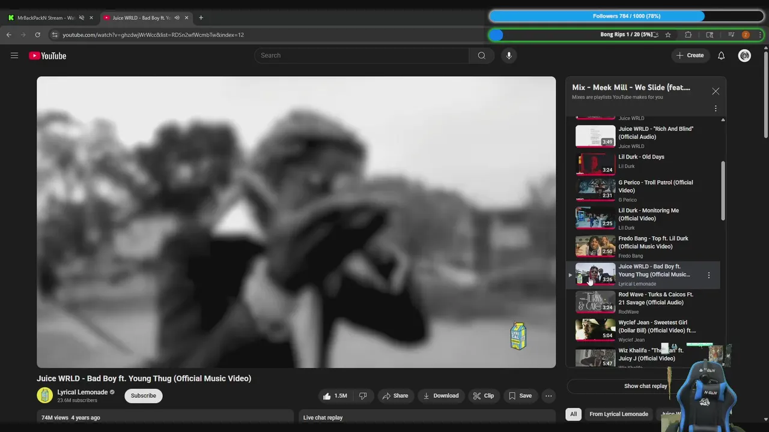Image resolution: width=769 pixels, height=432 pixels.
Task: Play Juice WRLD Rich And Blind from playlist
Action: click(643, 136)
